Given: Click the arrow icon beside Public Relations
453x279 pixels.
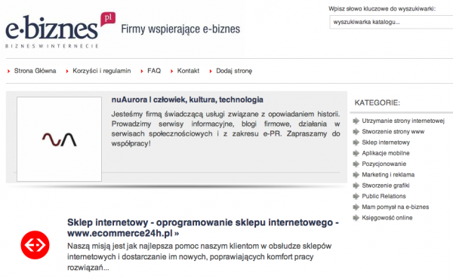Looking at the screenshot, I should 356,196.
